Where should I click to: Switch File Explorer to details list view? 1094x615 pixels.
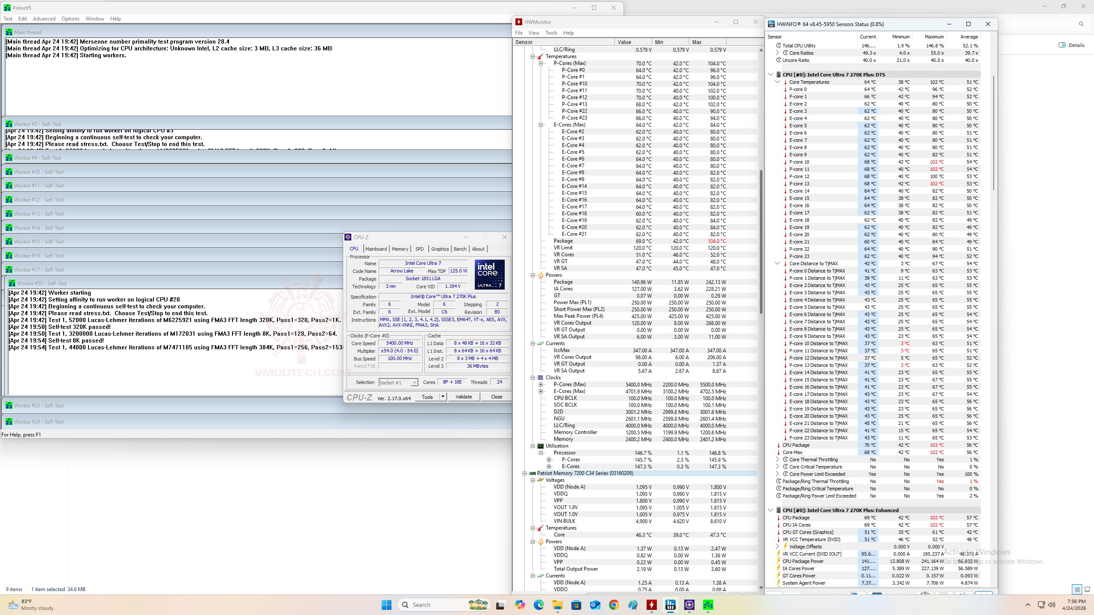tap(1077, 589)
